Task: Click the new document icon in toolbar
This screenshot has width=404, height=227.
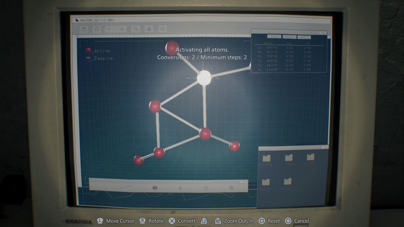Action: tap(96, 29)
